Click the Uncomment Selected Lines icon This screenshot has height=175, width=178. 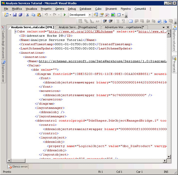(123, 21)
